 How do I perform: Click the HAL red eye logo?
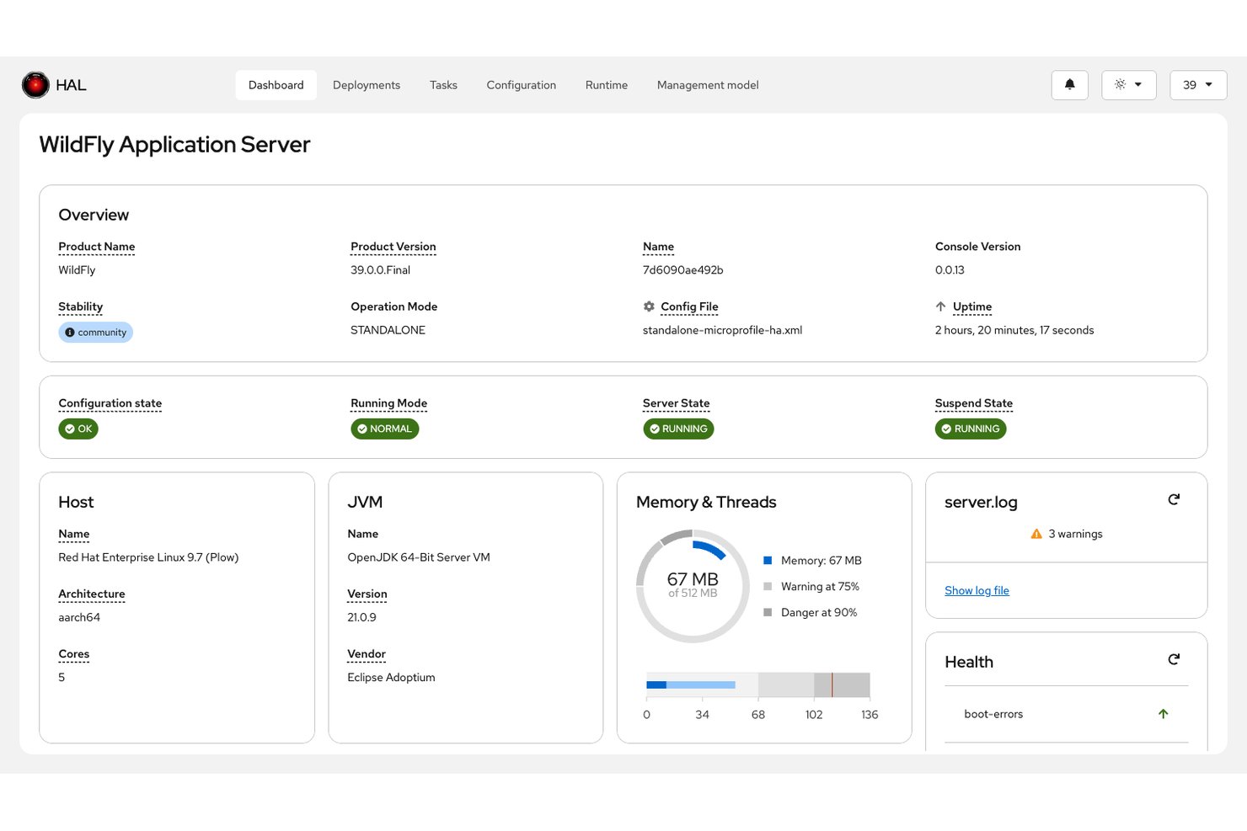click(35, 85)
